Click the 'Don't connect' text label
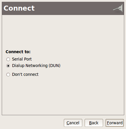126x129 pixels. tap(25, 74)
